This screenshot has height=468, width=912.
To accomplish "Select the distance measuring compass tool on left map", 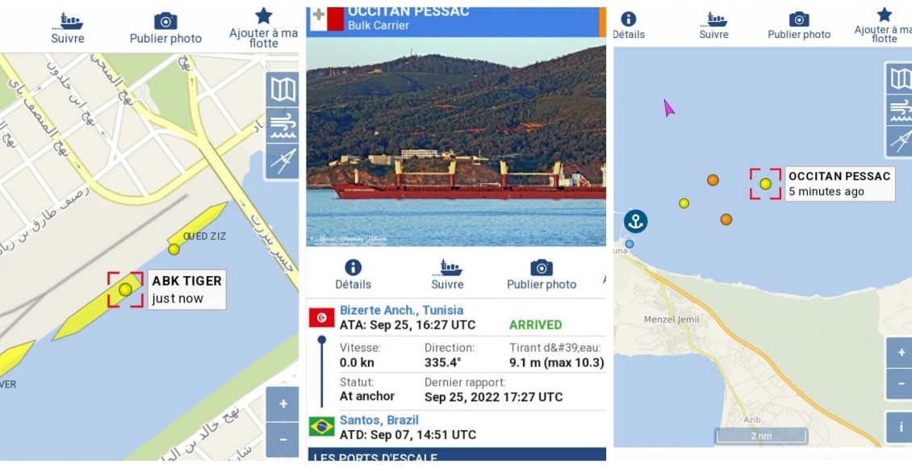I will [282, 161].
